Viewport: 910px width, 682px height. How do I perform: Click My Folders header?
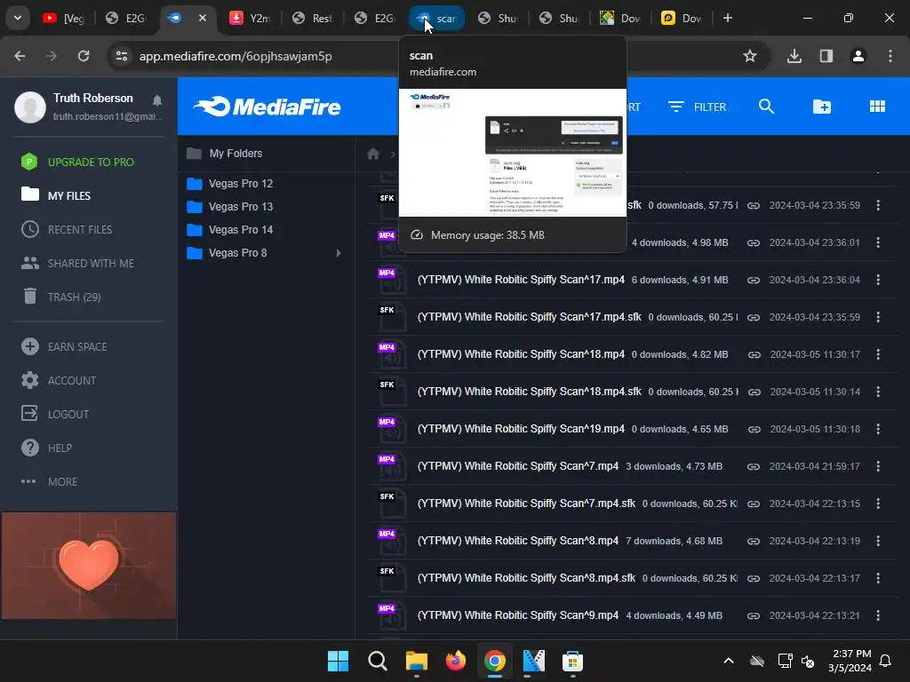point(225,154)
